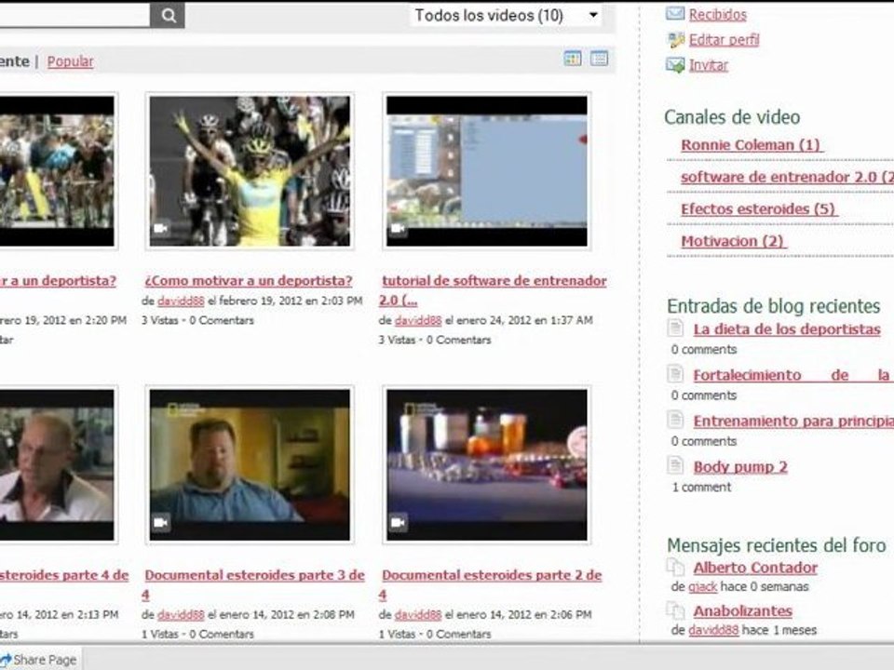The image size is (894, 670).
Task: Click the Share Page arrow icon
Action: 6,661
